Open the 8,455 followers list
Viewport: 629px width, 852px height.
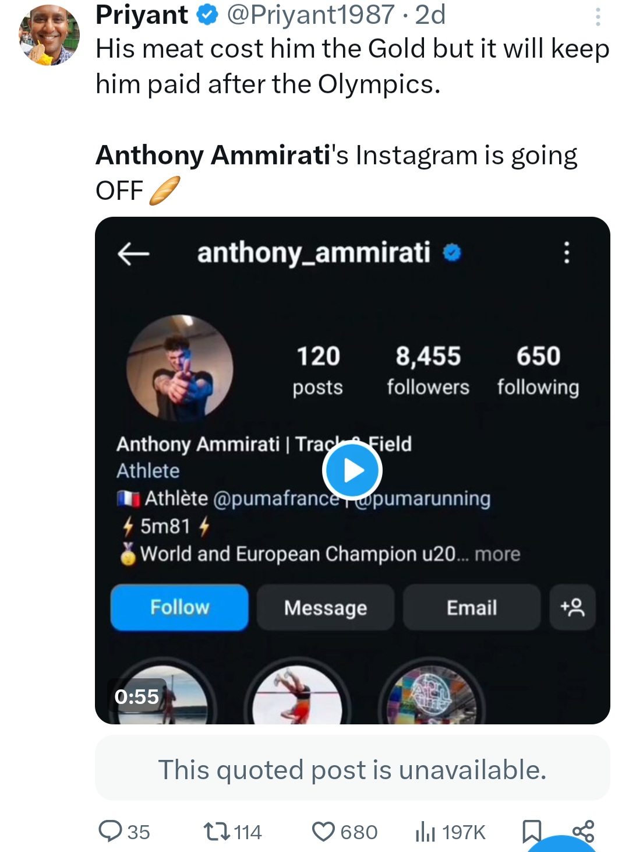point(428,371)
